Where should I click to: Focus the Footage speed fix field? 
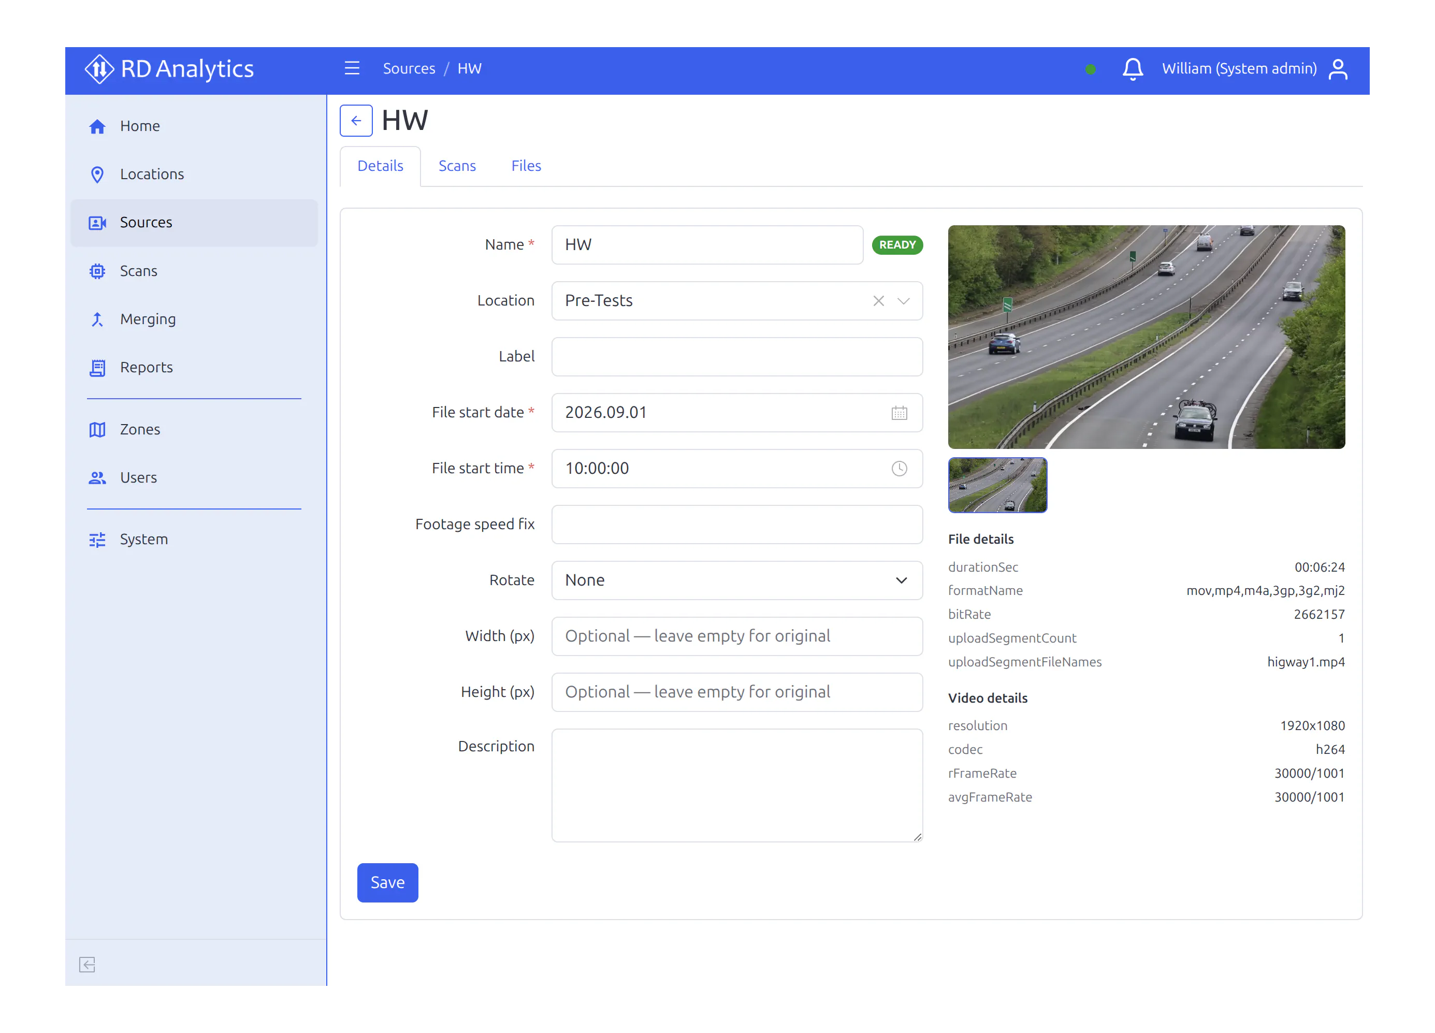click(736, 525)
